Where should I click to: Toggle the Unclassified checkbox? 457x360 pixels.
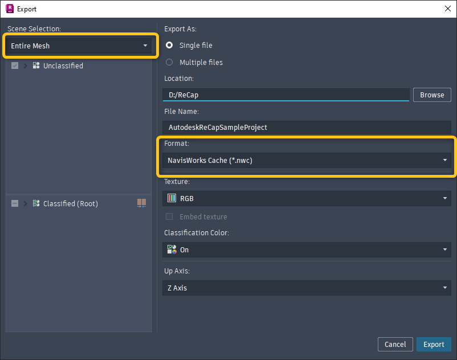(x=15, y=66)
